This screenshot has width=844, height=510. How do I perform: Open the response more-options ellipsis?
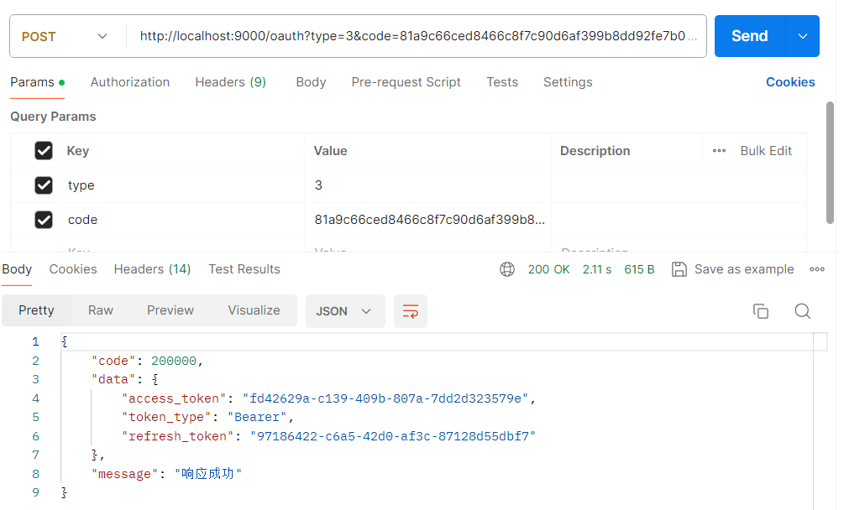pos(816,269)
